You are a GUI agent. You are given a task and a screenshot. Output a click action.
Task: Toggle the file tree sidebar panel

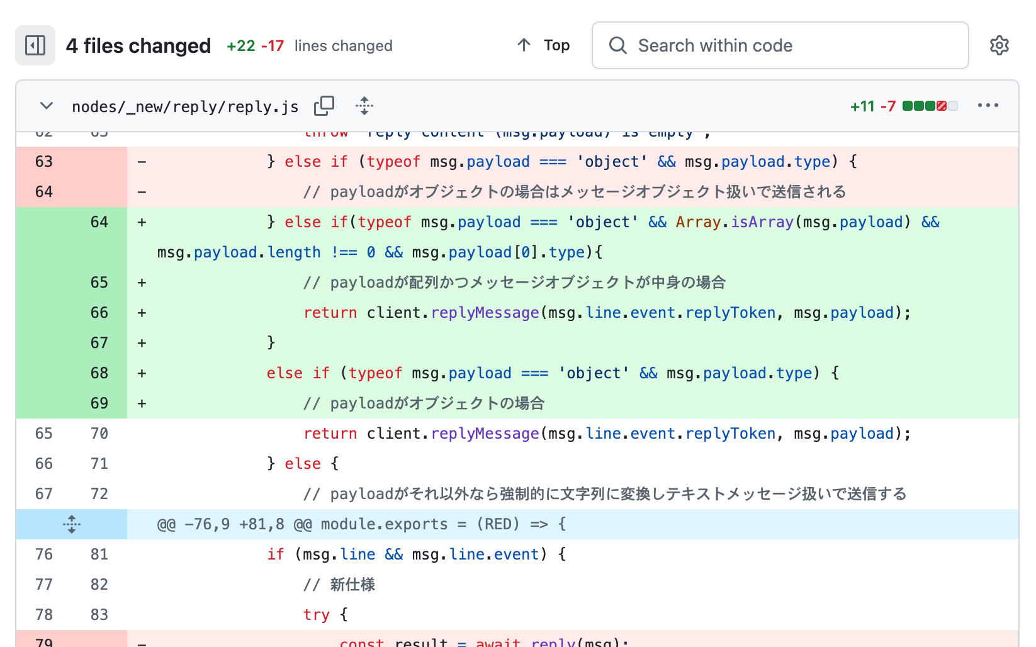(35, 45)
